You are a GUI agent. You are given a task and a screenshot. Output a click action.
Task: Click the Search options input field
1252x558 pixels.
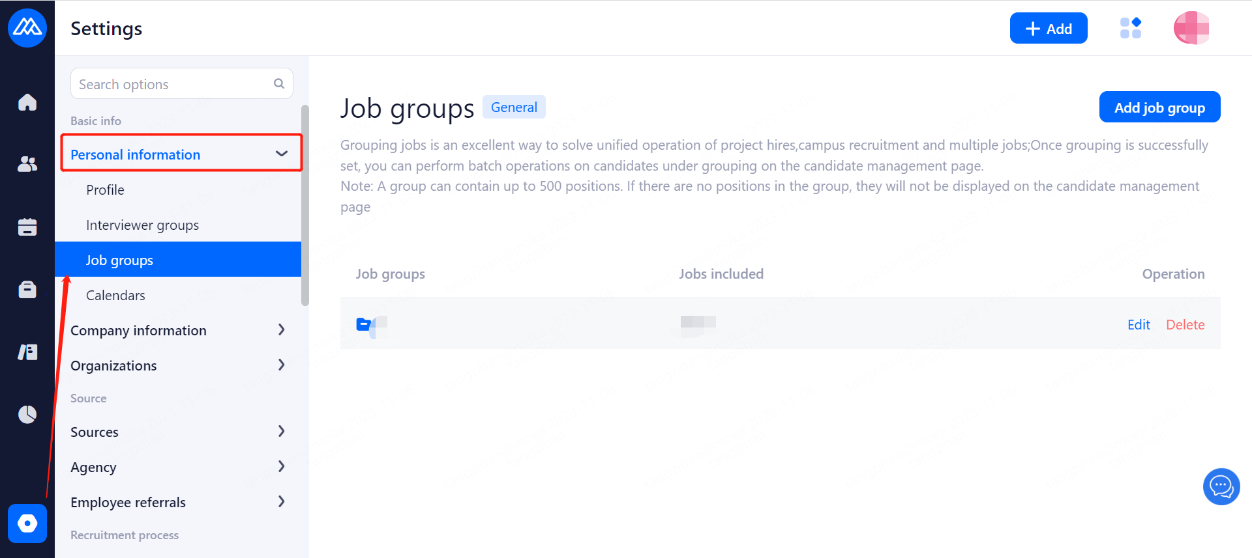tap(173, 84)
